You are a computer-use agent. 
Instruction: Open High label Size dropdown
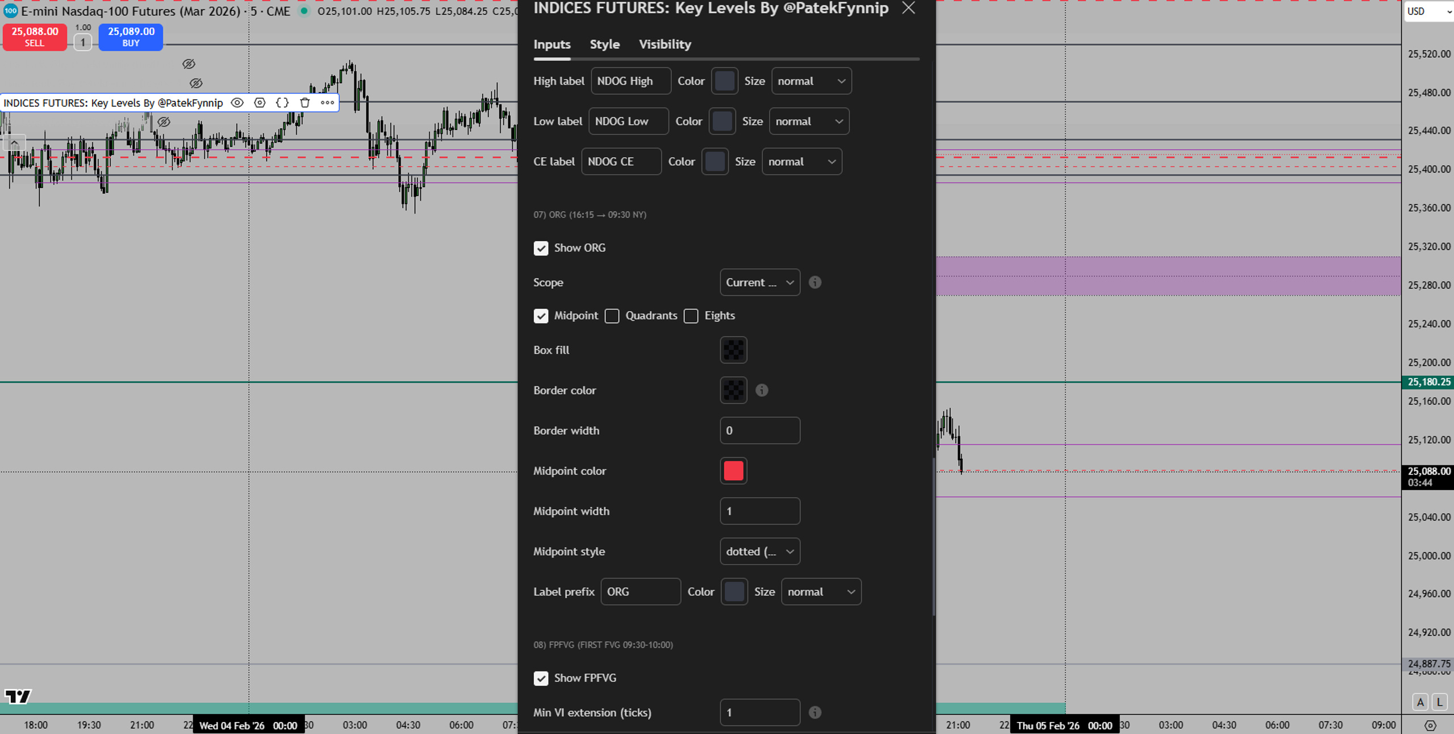coord(811,81)
